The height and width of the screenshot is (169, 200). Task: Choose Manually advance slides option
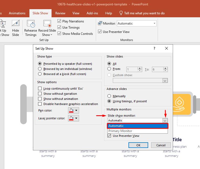point(109,96)
